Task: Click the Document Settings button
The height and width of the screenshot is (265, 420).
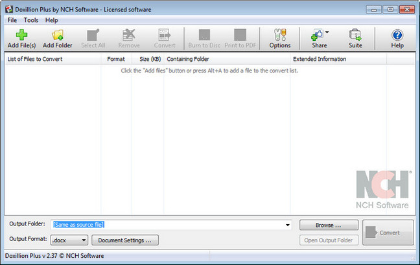Action: [x=124, y=240]
